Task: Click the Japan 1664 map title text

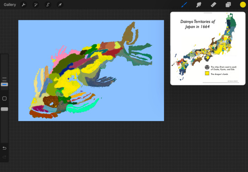Action: tap(197, 24)
